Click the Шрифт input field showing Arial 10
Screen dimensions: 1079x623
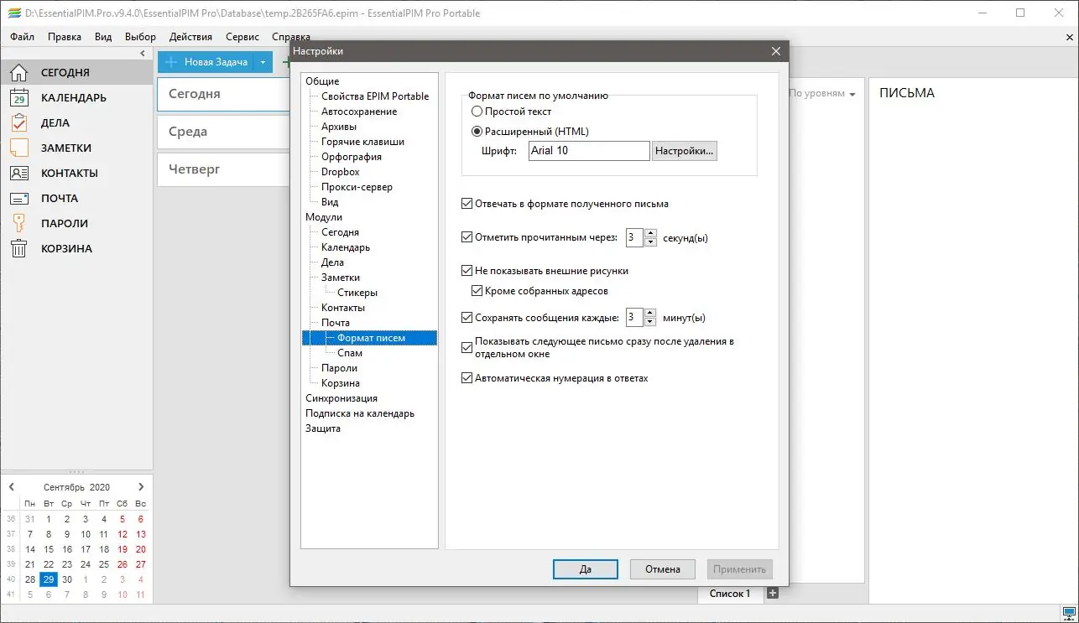tap(587, 151)
